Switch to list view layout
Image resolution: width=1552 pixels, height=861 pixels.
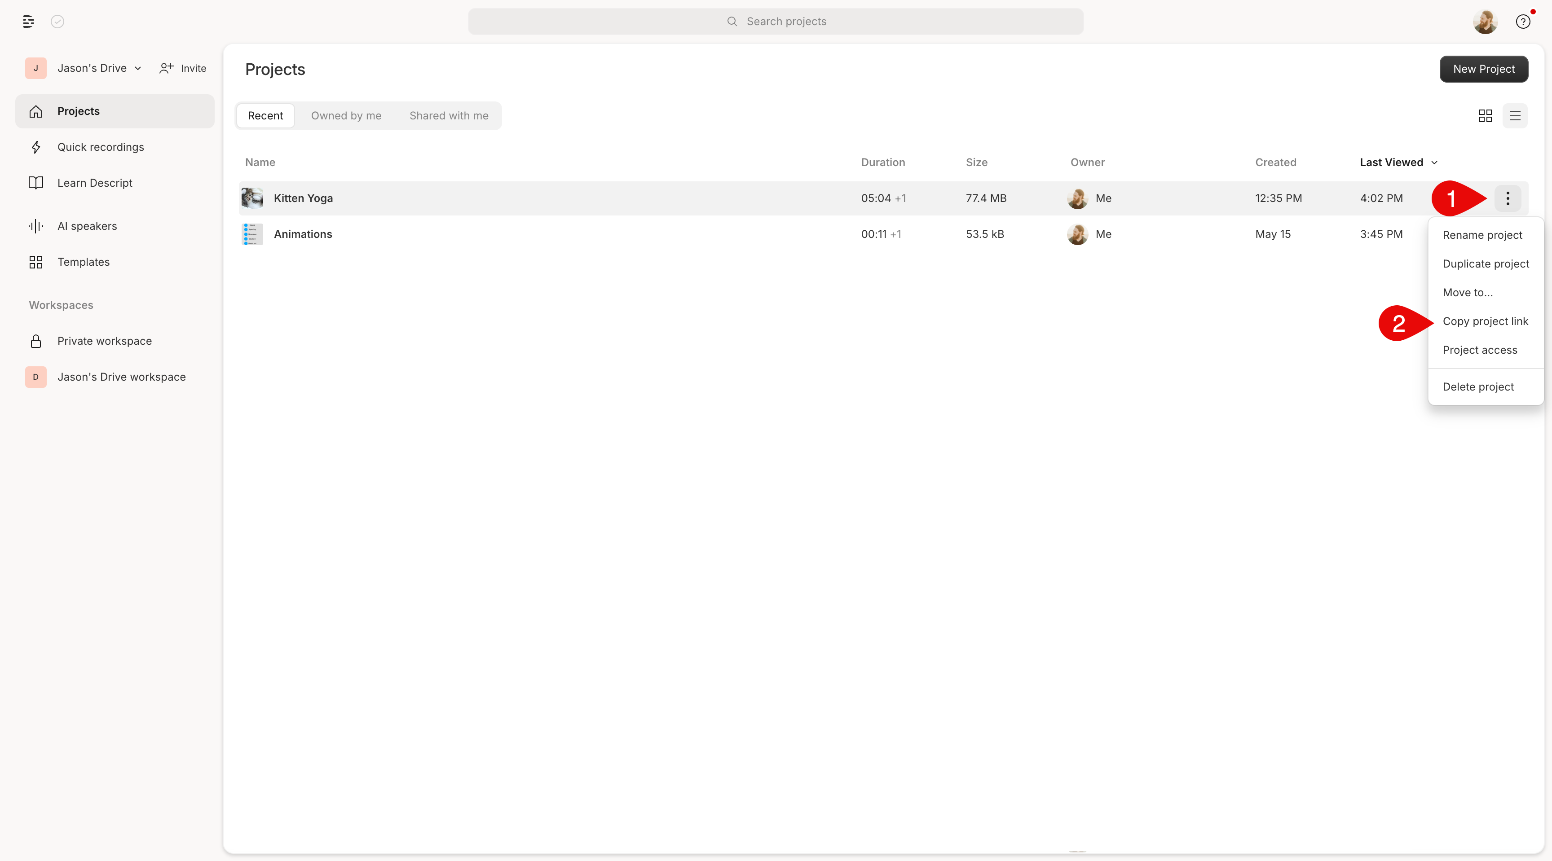click(1515, 116)
